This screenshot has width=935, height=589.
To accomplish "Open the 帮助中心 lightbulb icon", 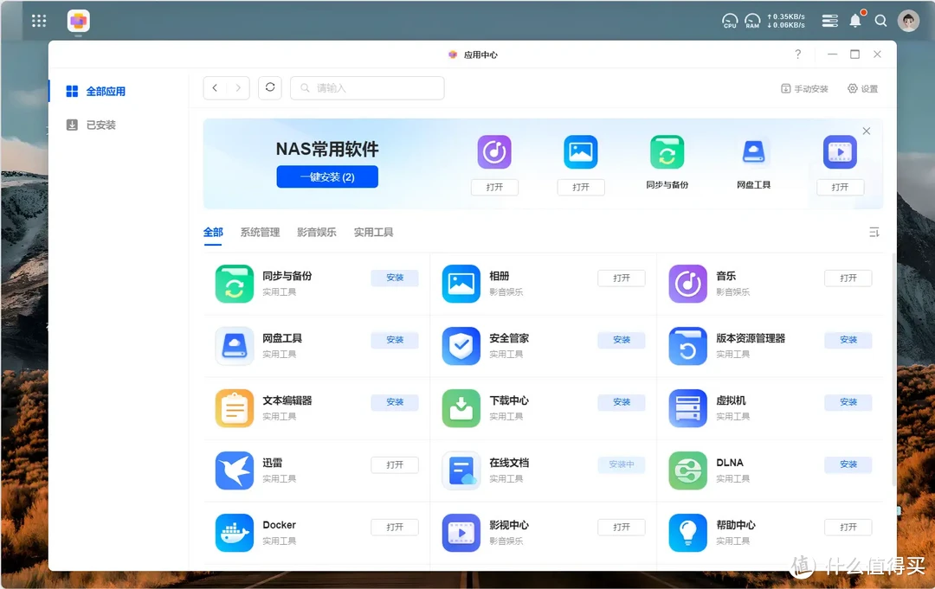I will [687, 533].
